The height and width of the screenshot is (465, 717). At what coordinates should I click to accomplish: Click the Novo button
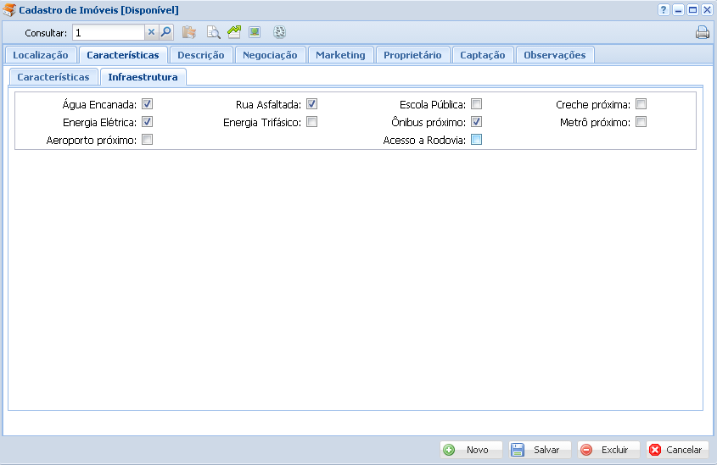pyautogui.click(x=471, y=450)
